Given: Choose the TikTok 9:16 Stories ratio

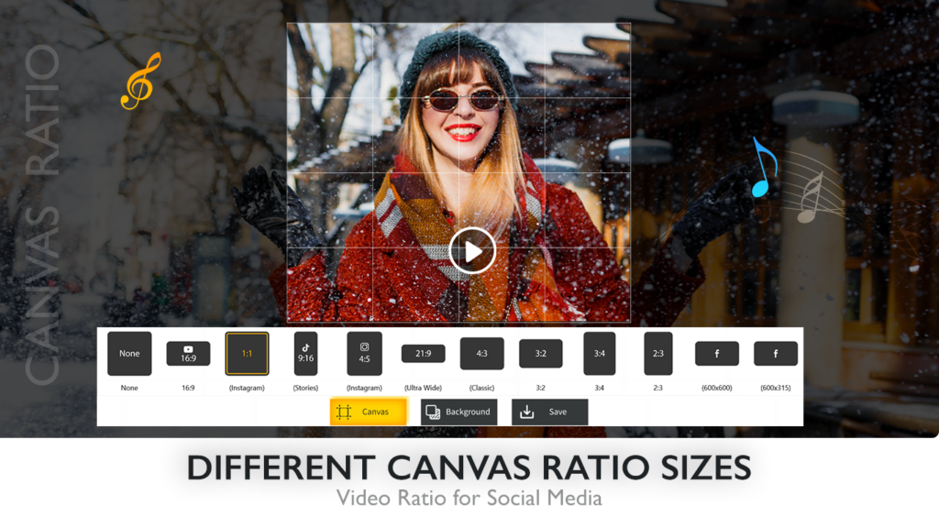Looking at the screenshot, I should (x=305, y=354).
